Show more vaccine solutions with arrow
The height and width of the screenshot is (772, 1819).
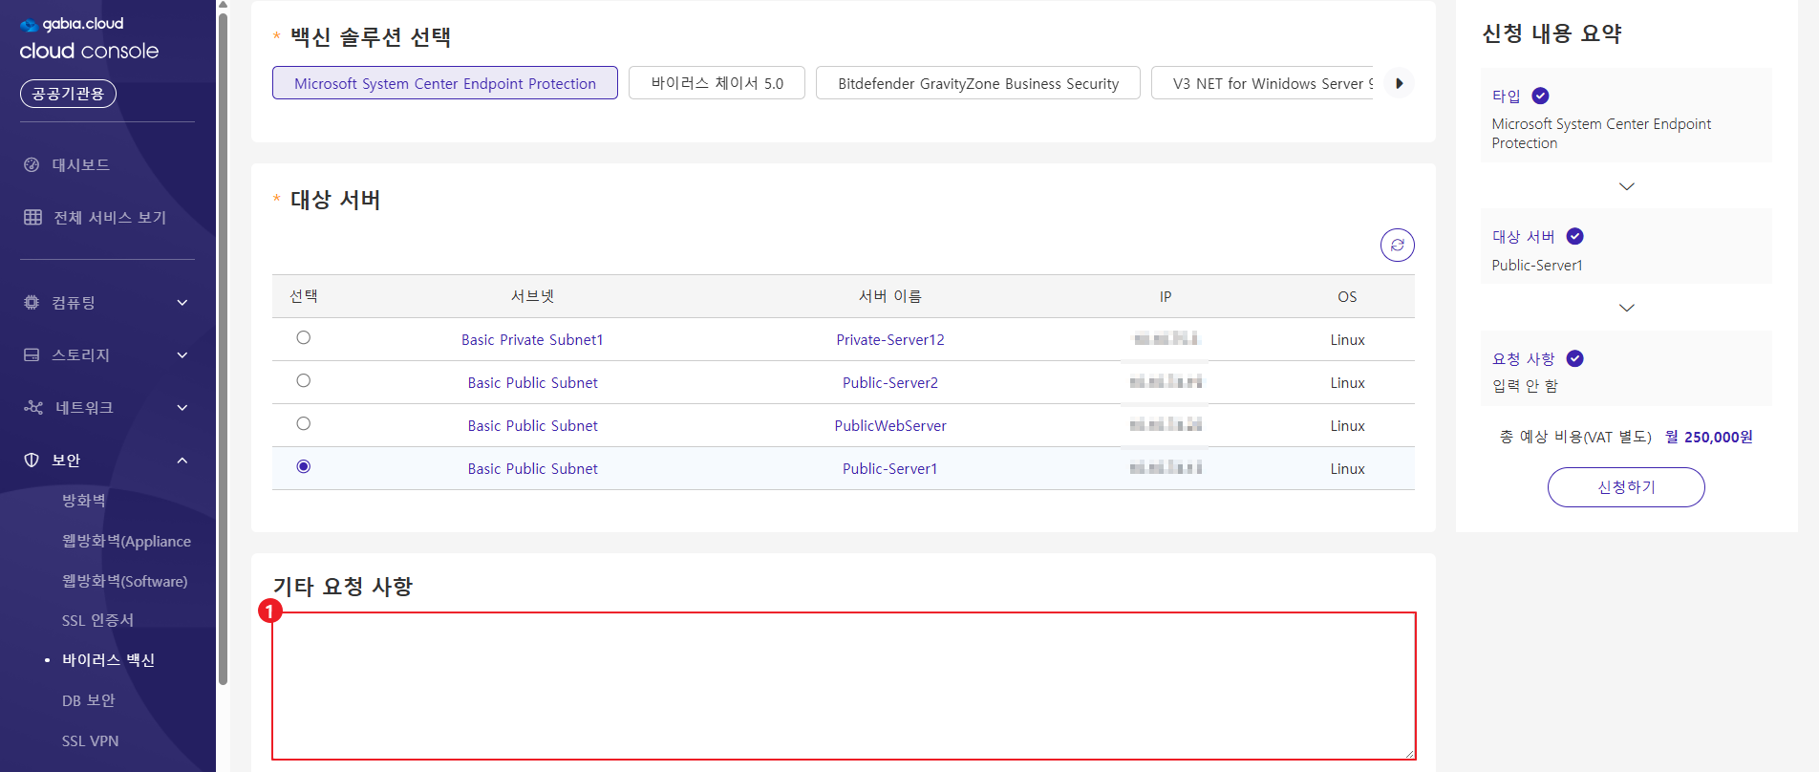pyautogui.click(x=1399, y=83)
